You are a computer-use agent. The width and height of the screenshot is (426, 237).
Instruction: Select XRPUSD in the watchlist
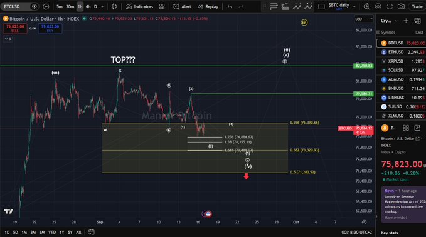coord(402,61)
